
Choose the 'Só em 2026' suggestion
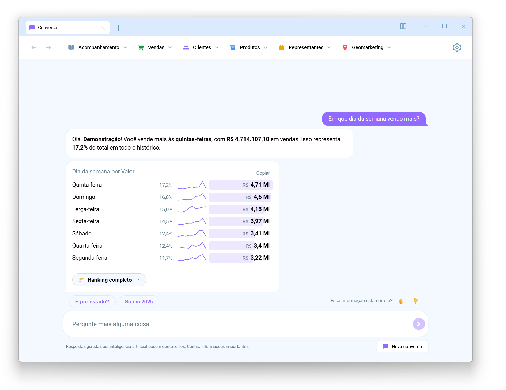[139, 302]
